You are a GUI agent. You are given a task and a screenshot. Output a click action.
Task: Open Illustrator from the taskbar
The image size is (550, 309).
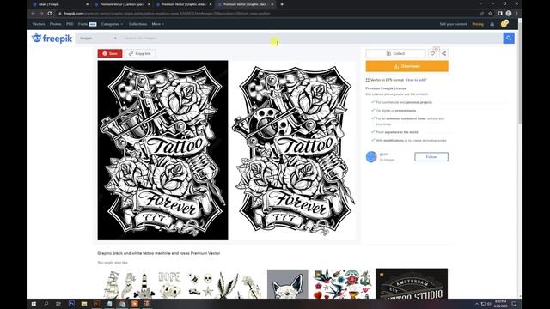pyautogui.click(x=97, y=304)
